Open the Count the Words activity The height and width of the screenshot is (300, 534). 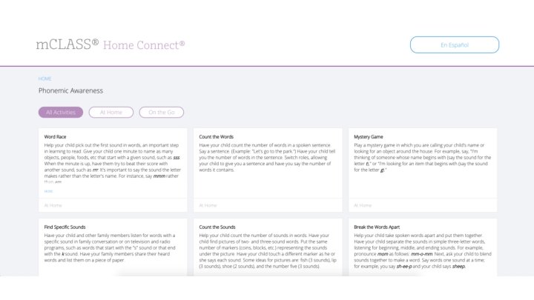coord(217,137)
